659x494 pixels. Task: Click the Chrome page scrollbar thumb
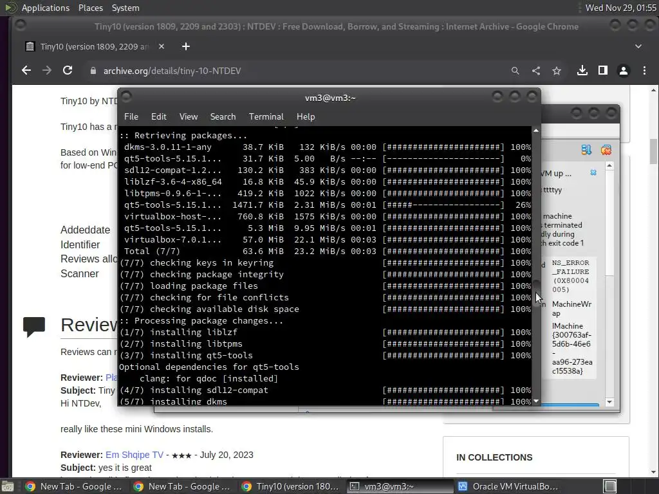(x=653, y=151)
